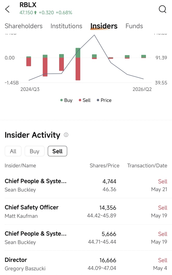This screenshot has height=275, width=172.
Task: Select the Sell filter
Action: pyautogui.click(x=57, y=151)
